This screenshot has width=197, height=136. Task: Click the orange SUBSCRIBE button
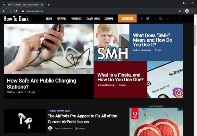pos(127,18)
